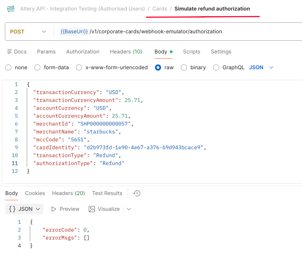Open the POST method dropdown
This screenshot has height=259, width=302.
[28, 32]
